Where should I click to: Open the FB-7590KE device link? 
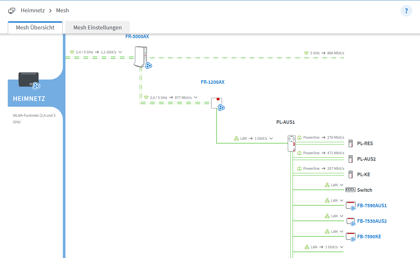[x=369, y=237]
